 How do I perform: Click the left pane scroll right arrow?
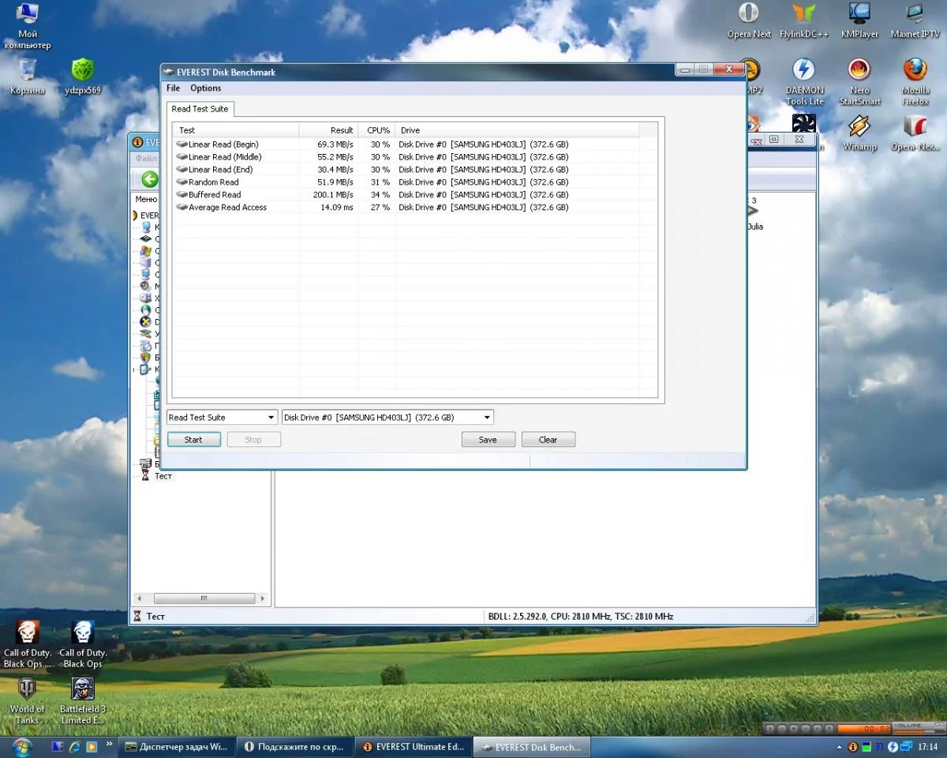point(264,599)
